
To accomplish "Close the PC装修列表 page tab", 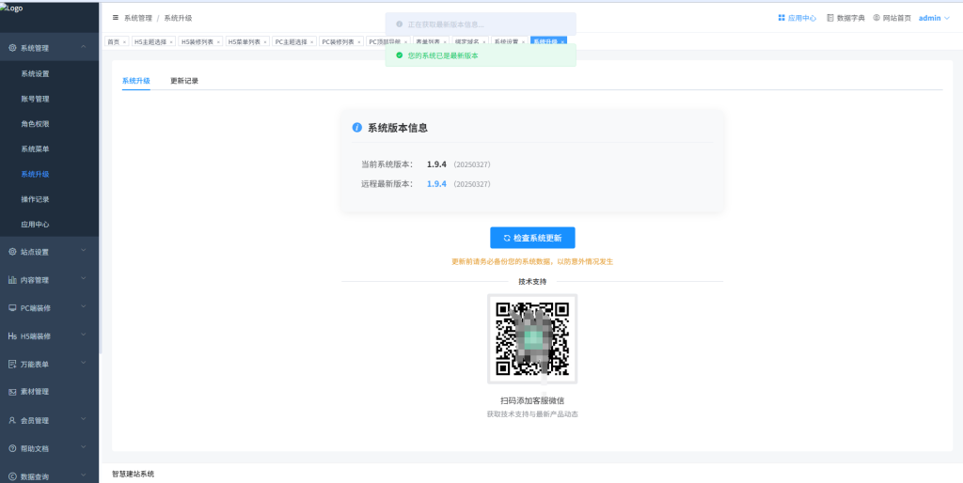I will pyautogui.click(x=359, y=42).
